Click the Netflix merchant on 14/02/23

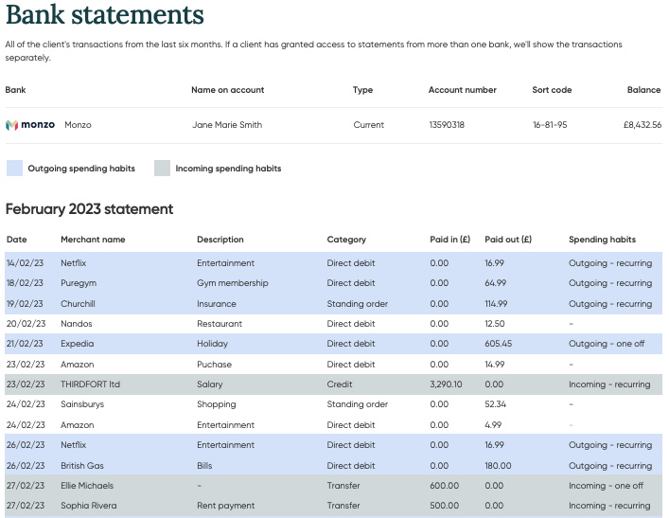[74, 263]
